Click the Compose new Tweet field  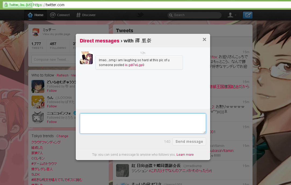pos(54,60)
